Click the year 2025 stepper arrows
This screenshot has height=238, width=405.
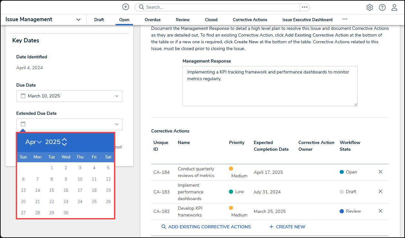point(64,142)
